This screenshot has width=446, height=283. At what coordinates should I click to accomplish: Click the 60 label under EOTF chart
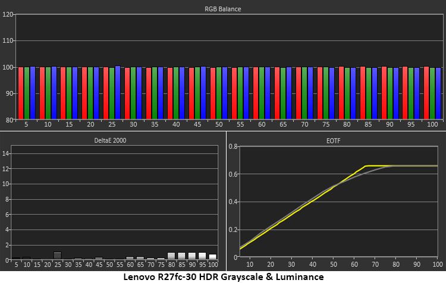(354, 265)
